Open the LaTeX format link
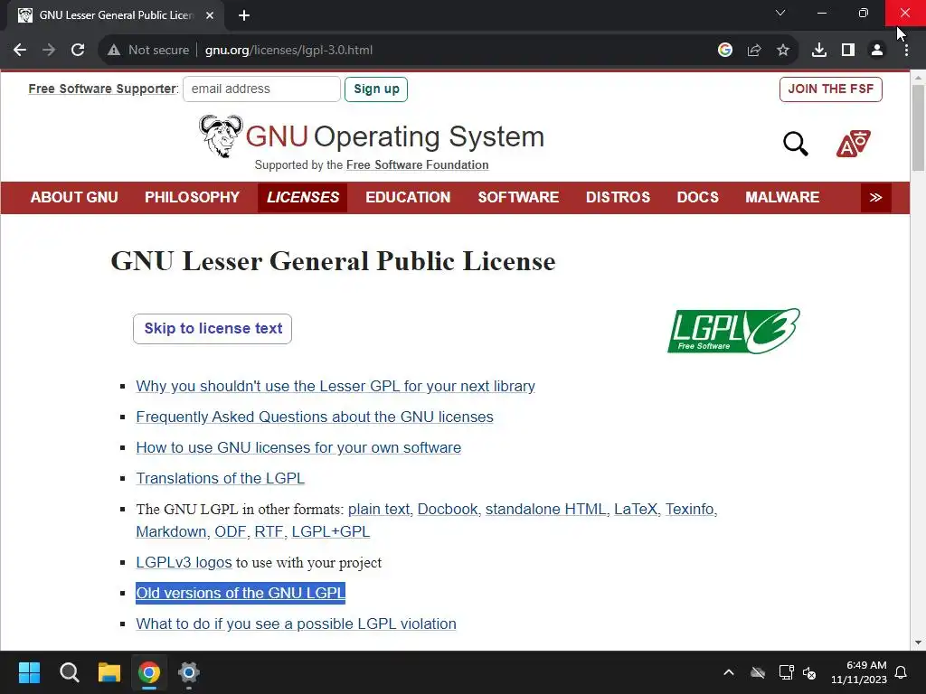The height and width of the screenshot is (694, 926). click(x=636, y=509)
